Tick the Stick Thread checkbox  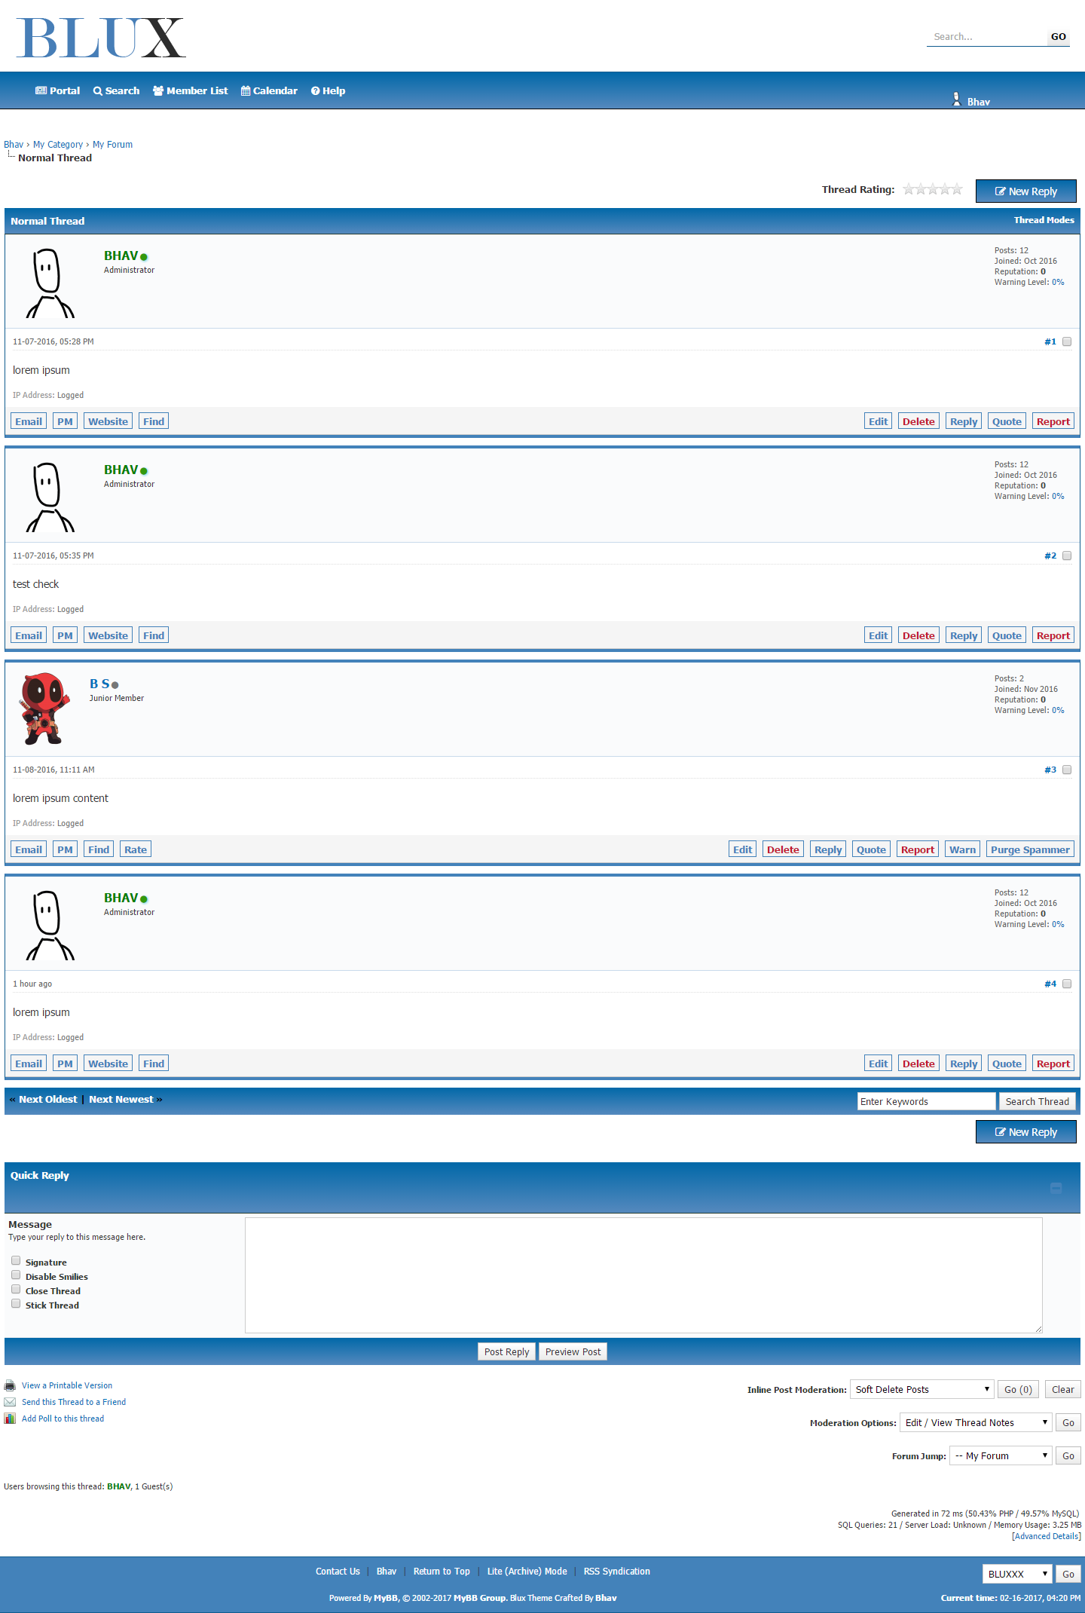pyautogui.click(x=16, y=1303)
